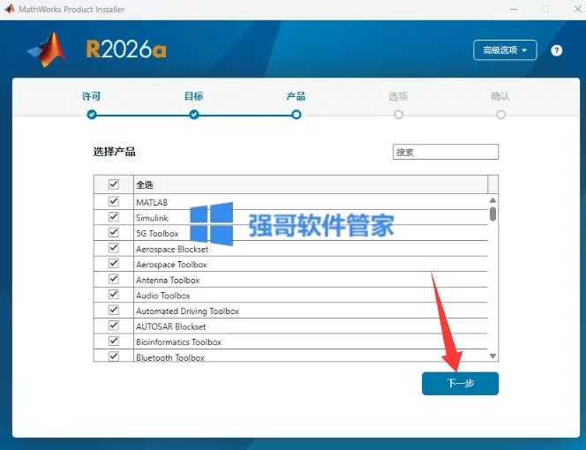Screen dimensions: 586x450
Task: Click the 目标 step circle marker
Action: 194,115
